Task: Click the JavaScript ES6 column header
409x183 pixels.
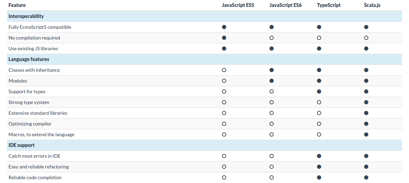Action: click(285, 5)
